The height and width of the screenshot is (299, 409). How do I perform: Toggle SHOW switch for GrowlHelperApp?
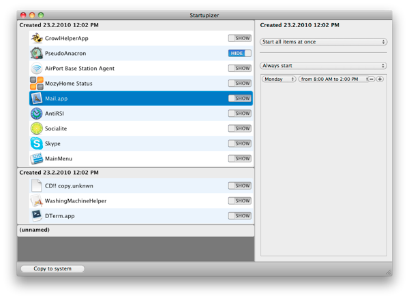[240, 38]
